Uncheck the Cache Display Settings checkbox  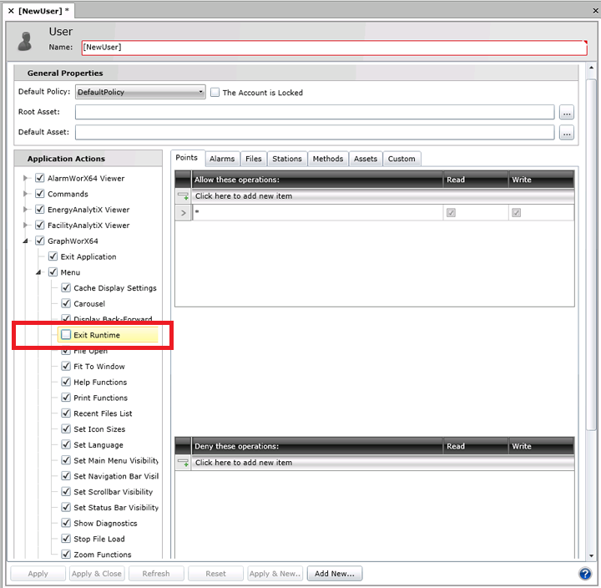pos(66,288)
